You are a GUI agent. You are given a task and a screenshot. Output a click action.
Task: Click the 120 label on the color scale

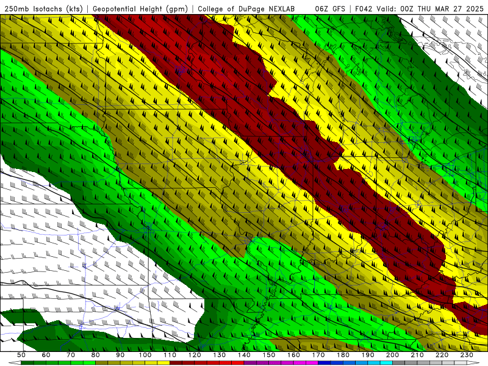point(195,355)
